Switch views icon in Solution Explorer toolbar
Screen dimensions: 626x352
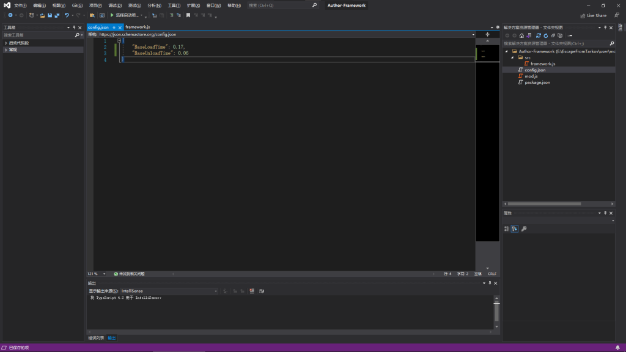click(529, 35)
